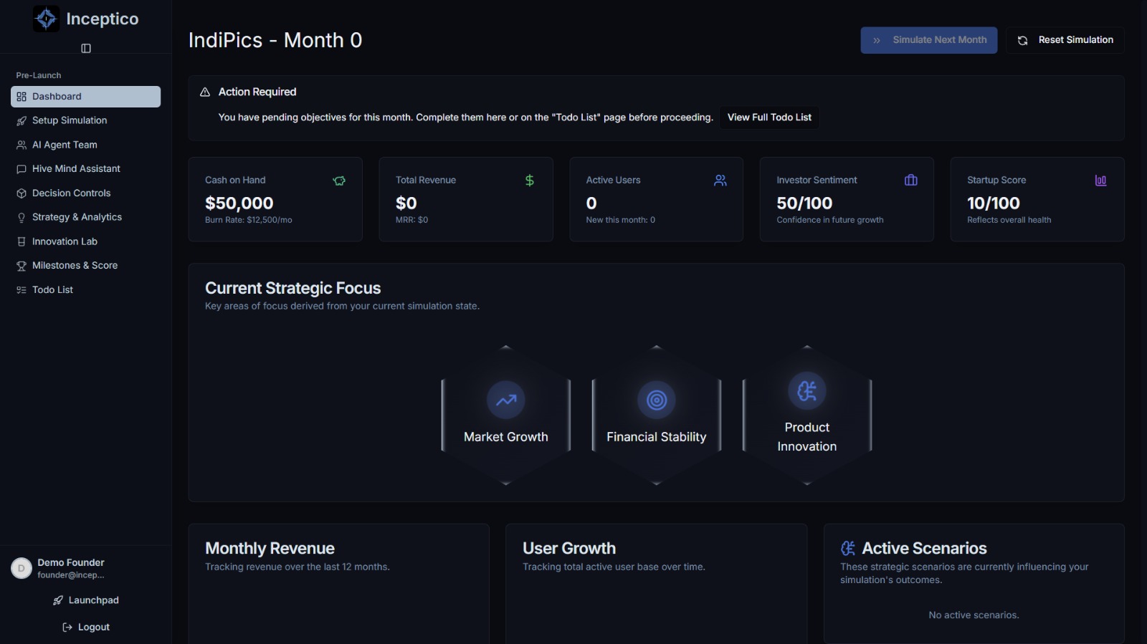Viewport: 1147px width, 644px height.
Task: Click the Current Strategic Focus heading
Action: 292,289
